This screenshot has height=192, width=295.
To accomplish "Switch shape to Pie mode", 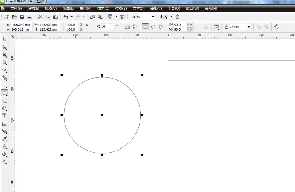I will [x=153, y=27].
